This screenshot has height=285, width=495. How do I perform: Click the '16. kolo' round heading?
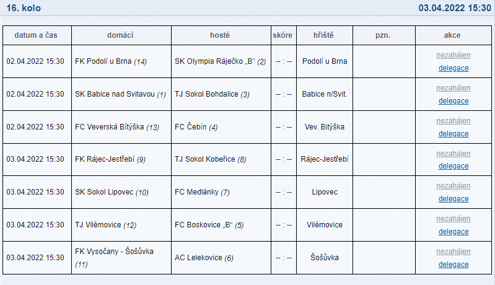24,8
